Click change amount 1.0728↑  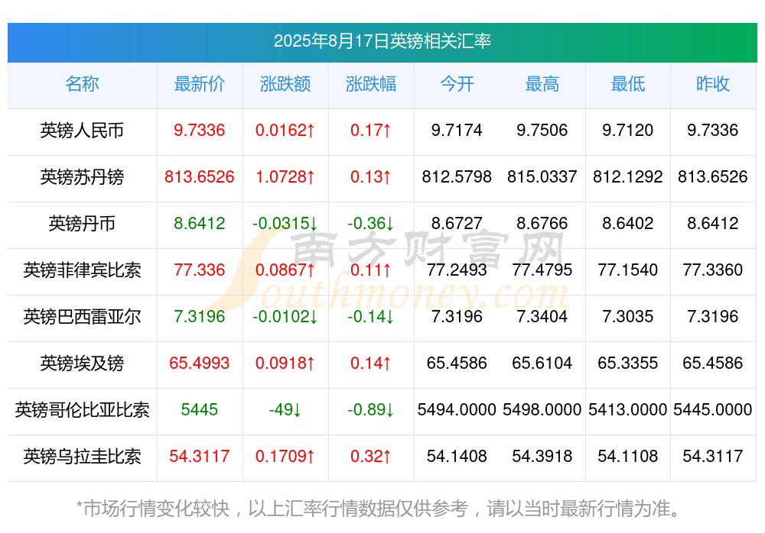[x=285, y=177]
